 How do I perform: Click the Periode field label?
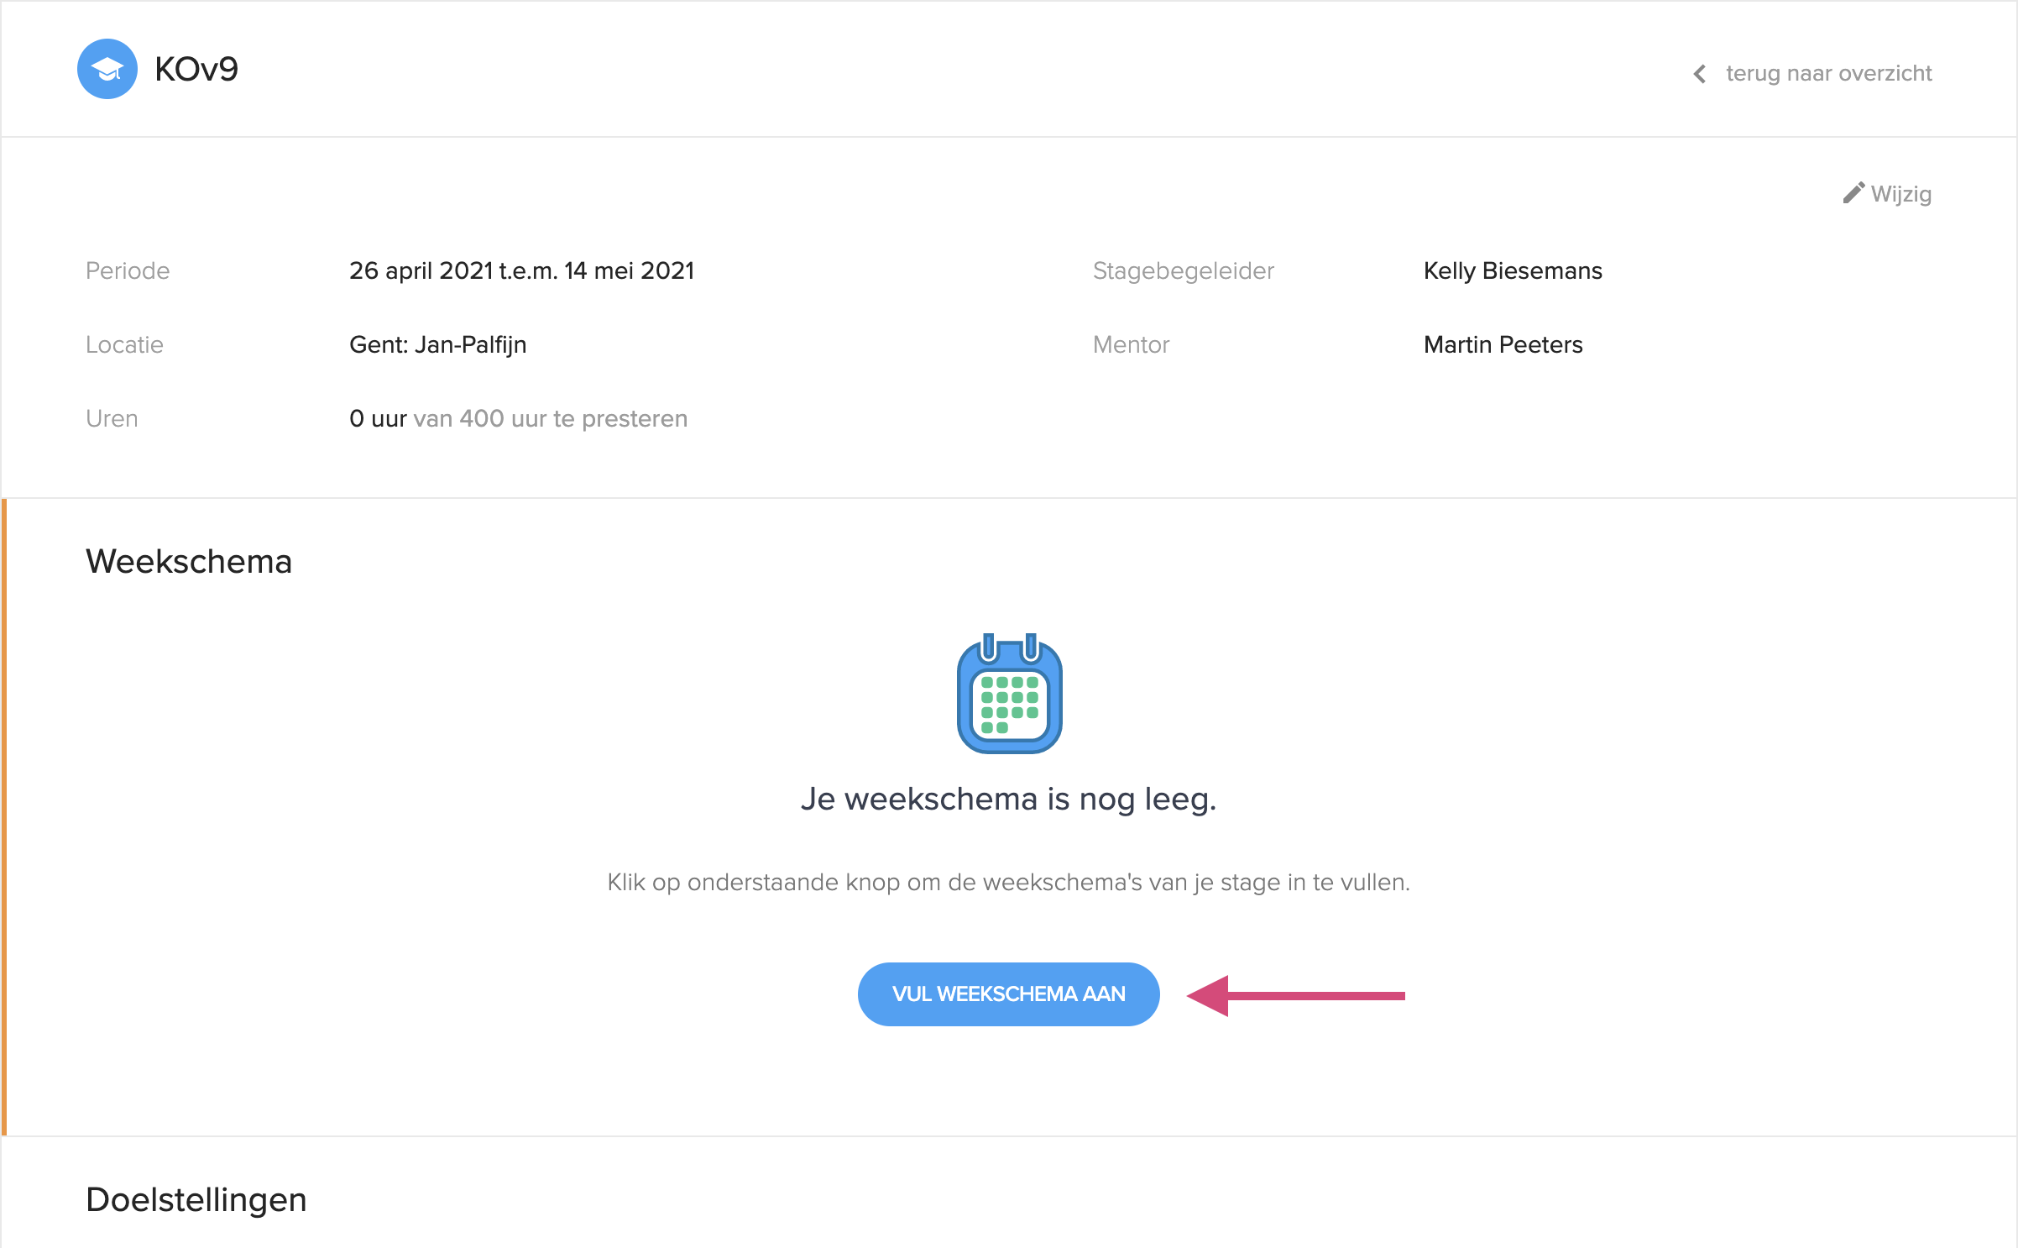[128, 270]
